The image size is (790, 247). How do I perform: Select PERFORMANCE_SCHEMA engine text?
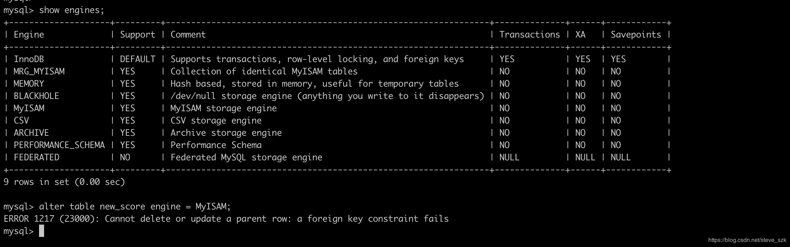[59, 145]
